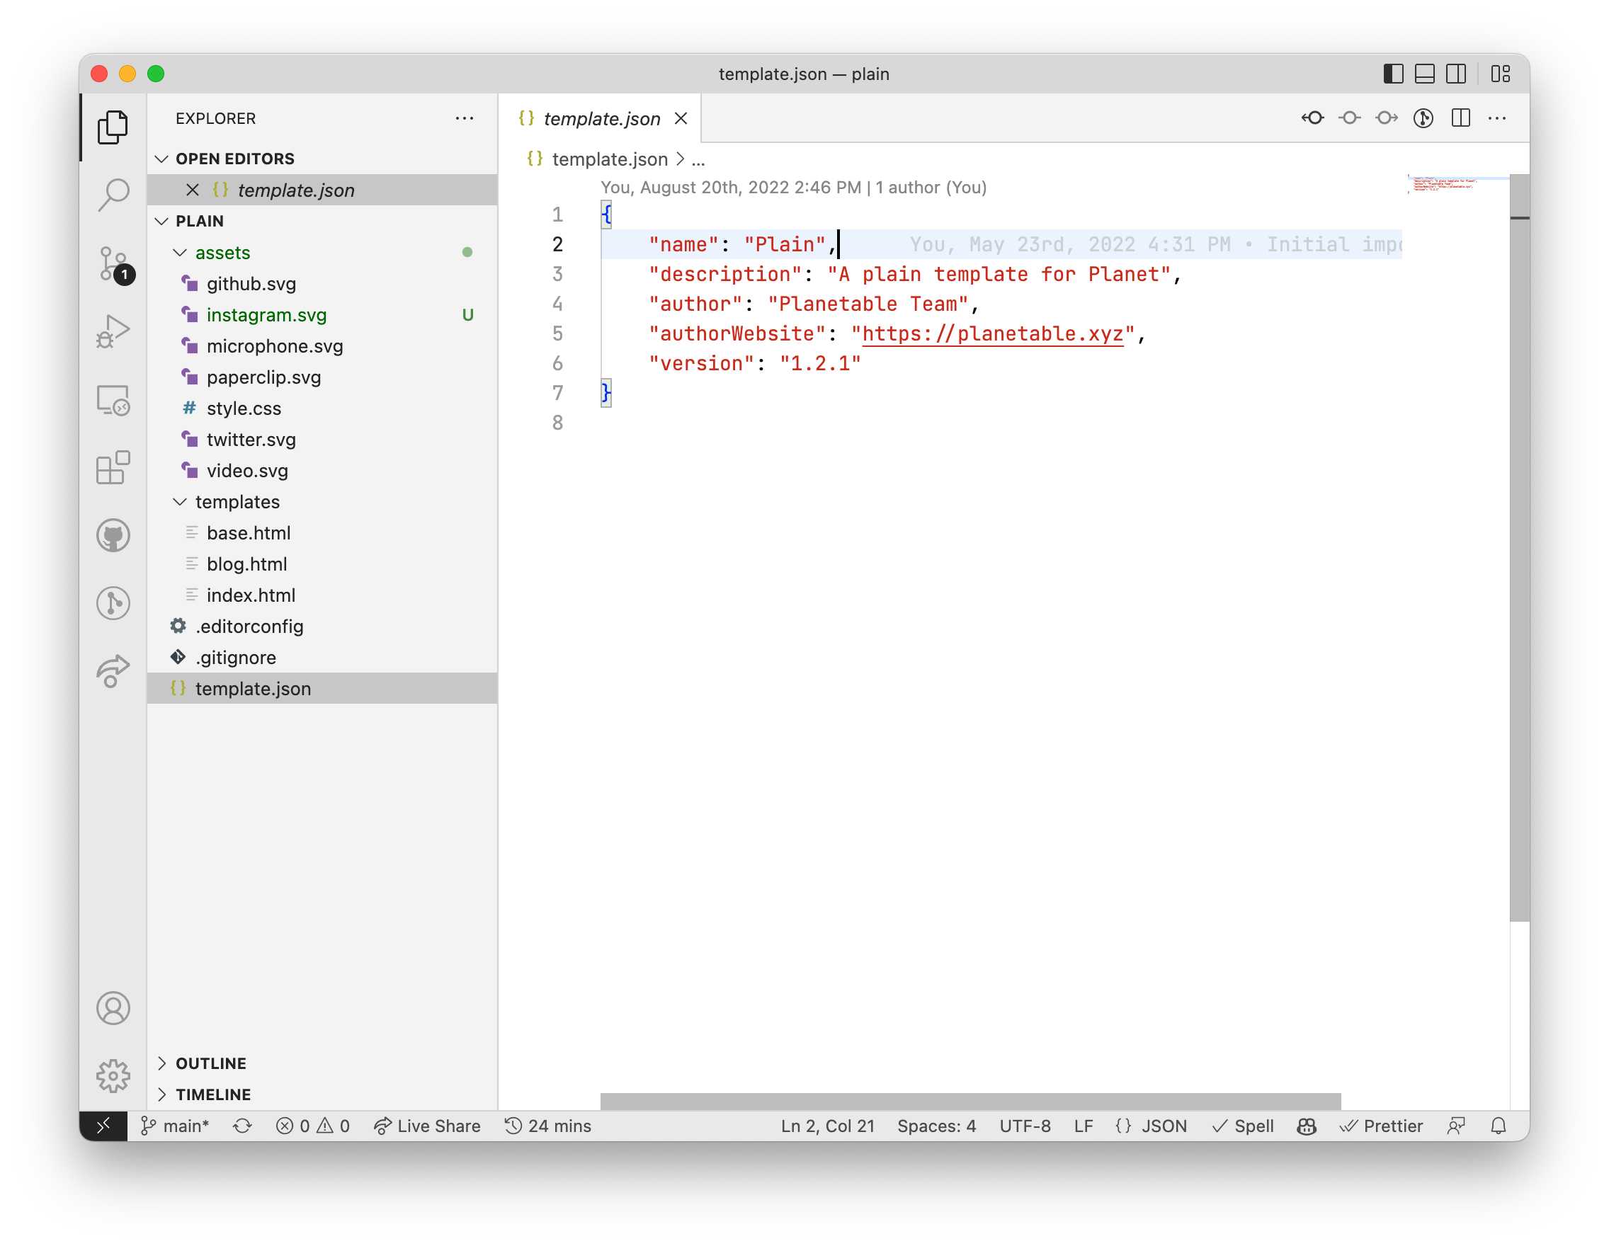
Task: Expand the OUTLINE section
Action: [x=211, y=1063]
